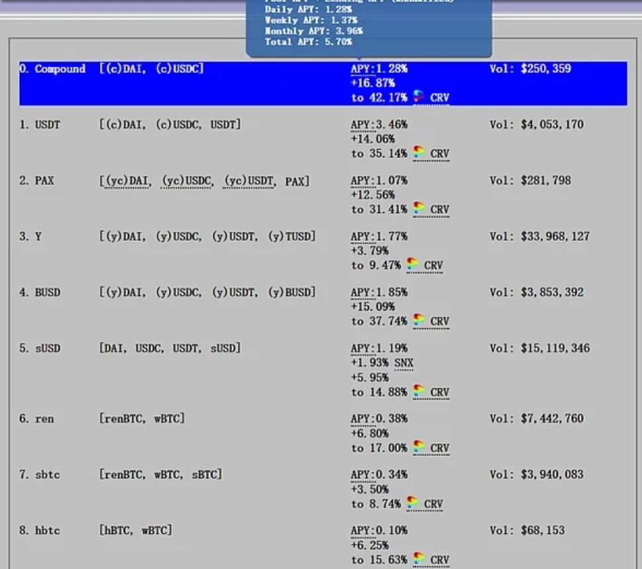
Task: Open the PAX pool entry
Action: [323, 195]
